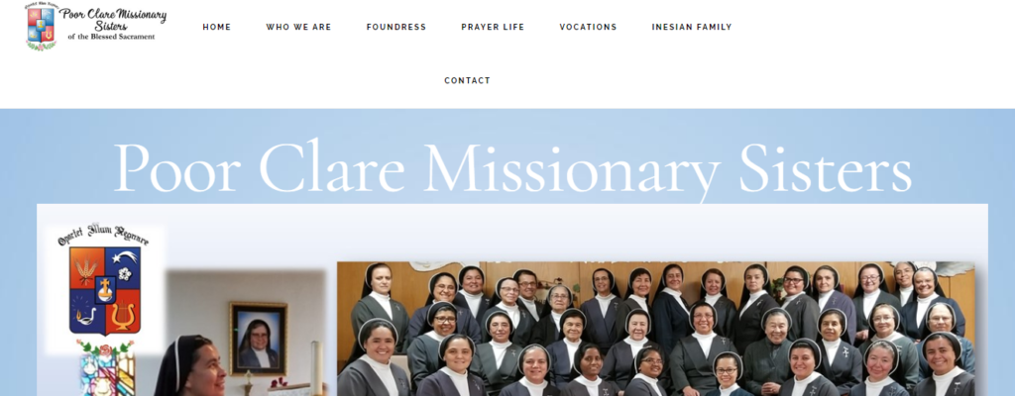Viewport: 1015px width, 396px height.
Task: Open the Home menu item
Action: coord(217,27)
